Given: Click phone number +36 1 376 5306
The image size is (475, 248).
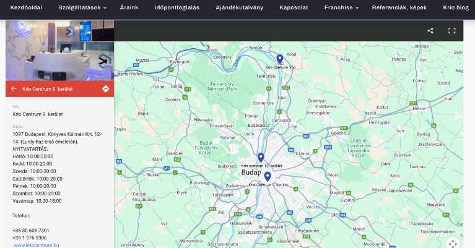Looking at the screenshot, I should tap(30, 237).
